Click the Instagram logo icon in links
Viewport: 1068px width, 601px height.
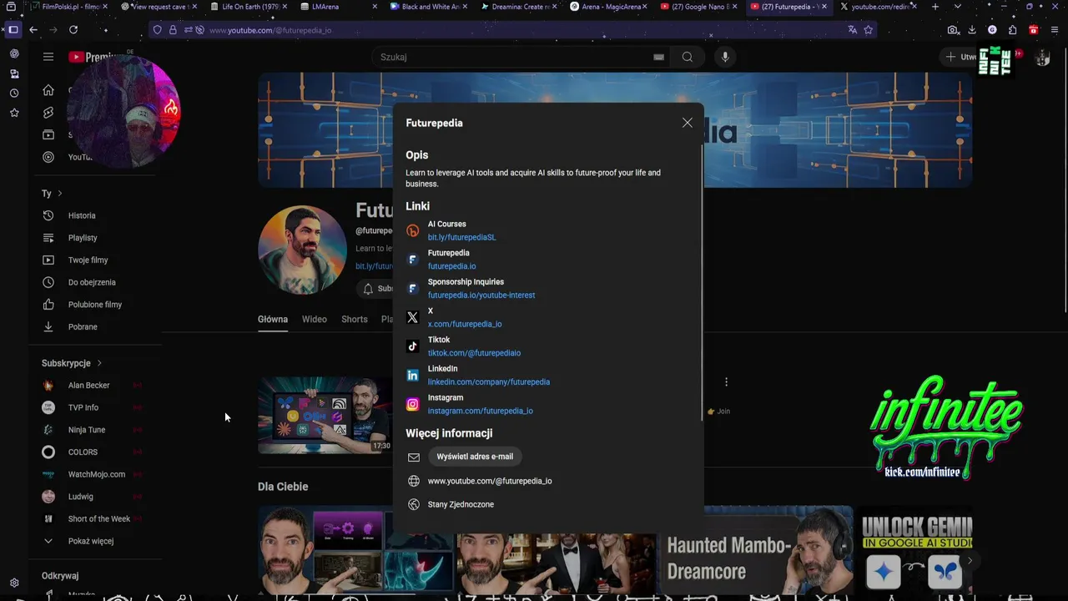(x=412, y=404)
